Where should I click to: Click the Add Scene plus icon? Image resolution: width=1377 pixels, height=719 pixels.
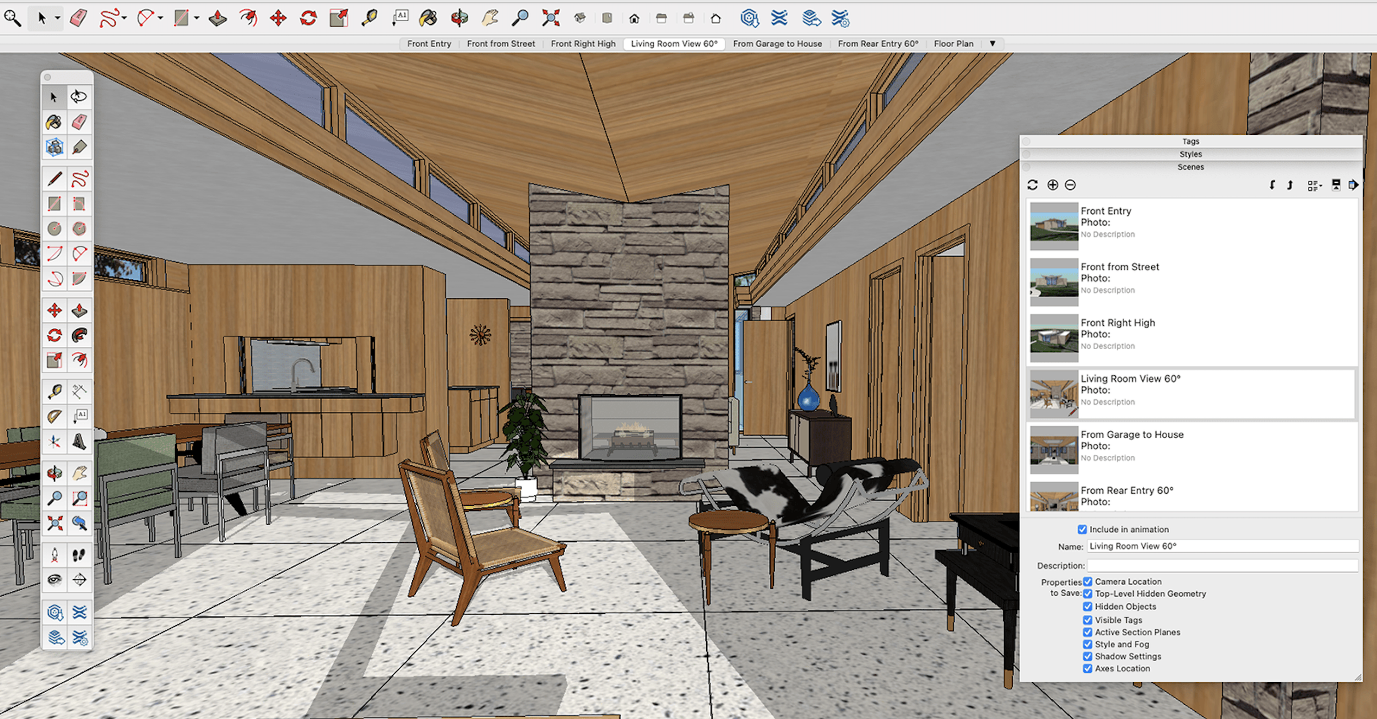pos(1053,185)
